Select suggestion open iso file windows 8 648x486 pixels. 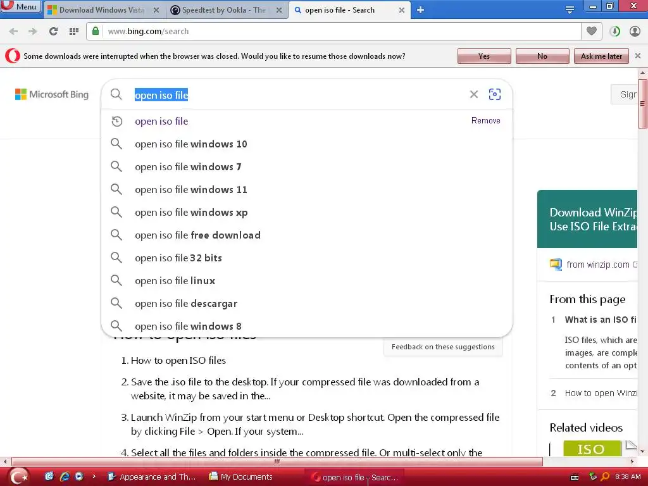click(307, 326)
